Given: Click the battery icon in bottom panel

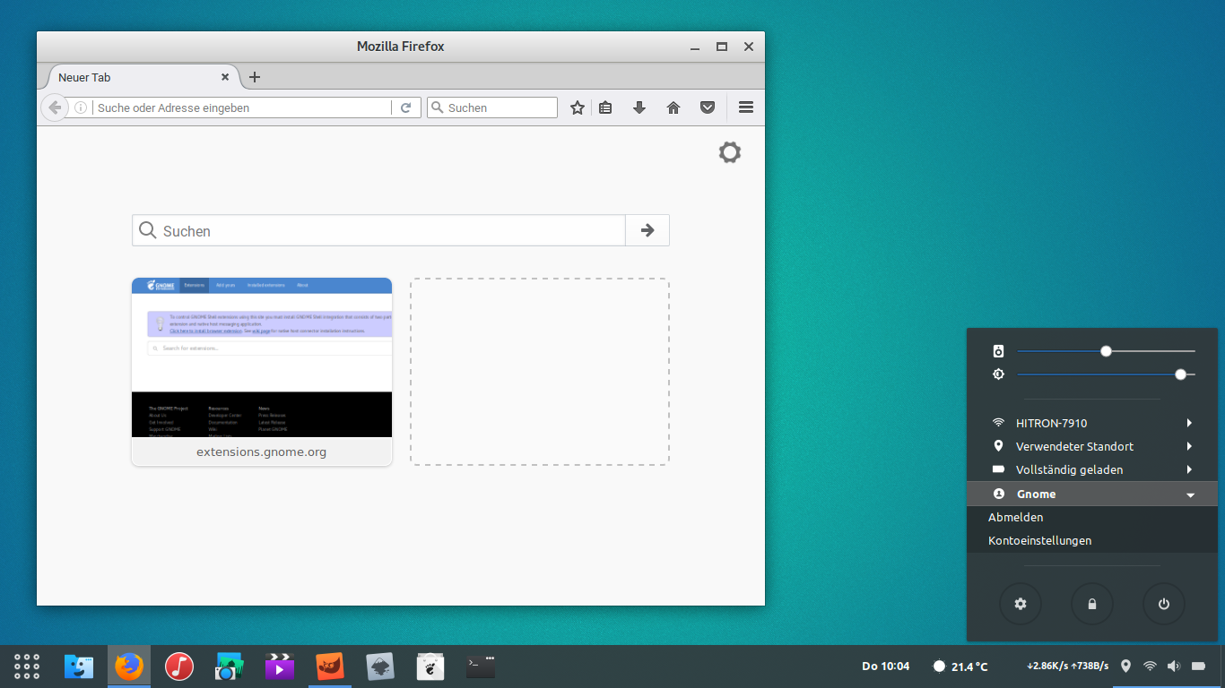Looking at the screenshot, I should pyautogui.click(x=1198, y=666).
